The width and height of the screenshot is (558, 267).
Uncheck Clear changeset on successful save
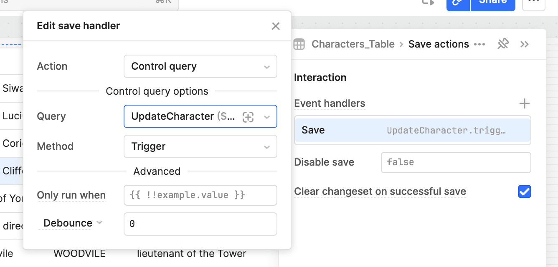(x=524, y=192)
